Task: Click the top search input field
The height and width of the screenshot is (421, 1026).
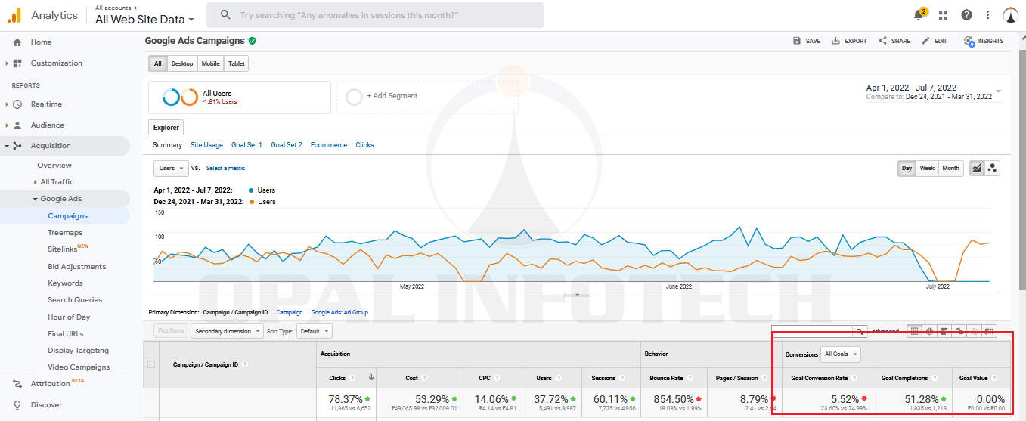Action: pos(376,15)
